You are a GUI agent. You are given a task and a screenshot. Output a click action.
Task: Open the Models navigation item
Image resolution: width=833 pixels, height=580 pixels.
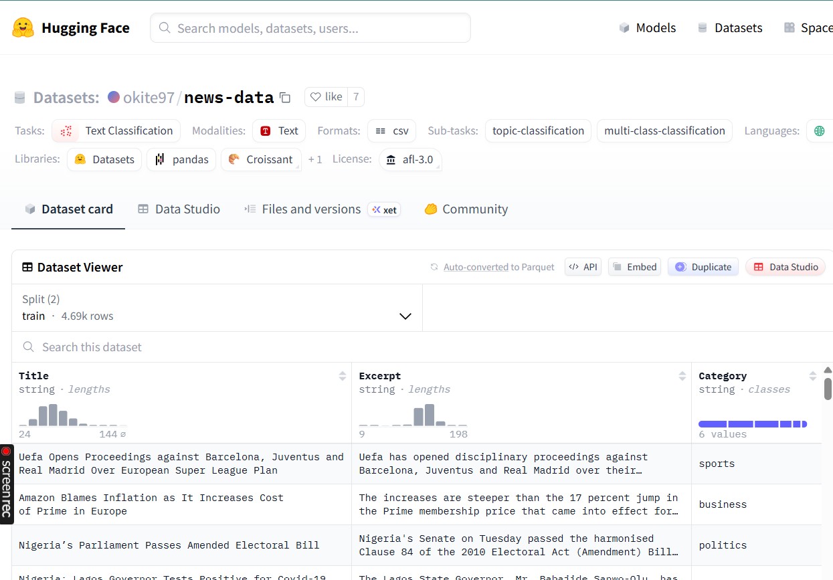point(647,28)
